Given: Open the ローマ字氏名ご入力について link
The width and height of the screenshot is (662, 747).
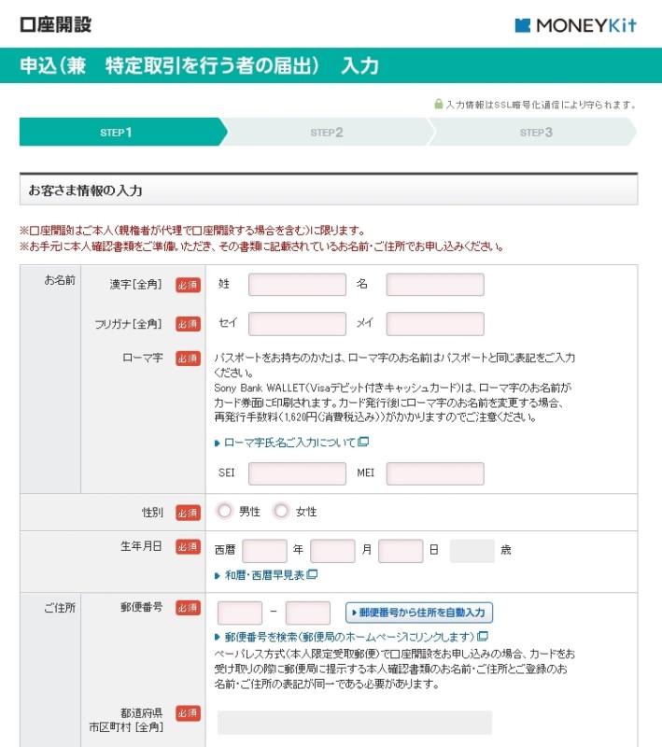Looking at the screenshot, I should pyautogui.click(x=290, y=443).
